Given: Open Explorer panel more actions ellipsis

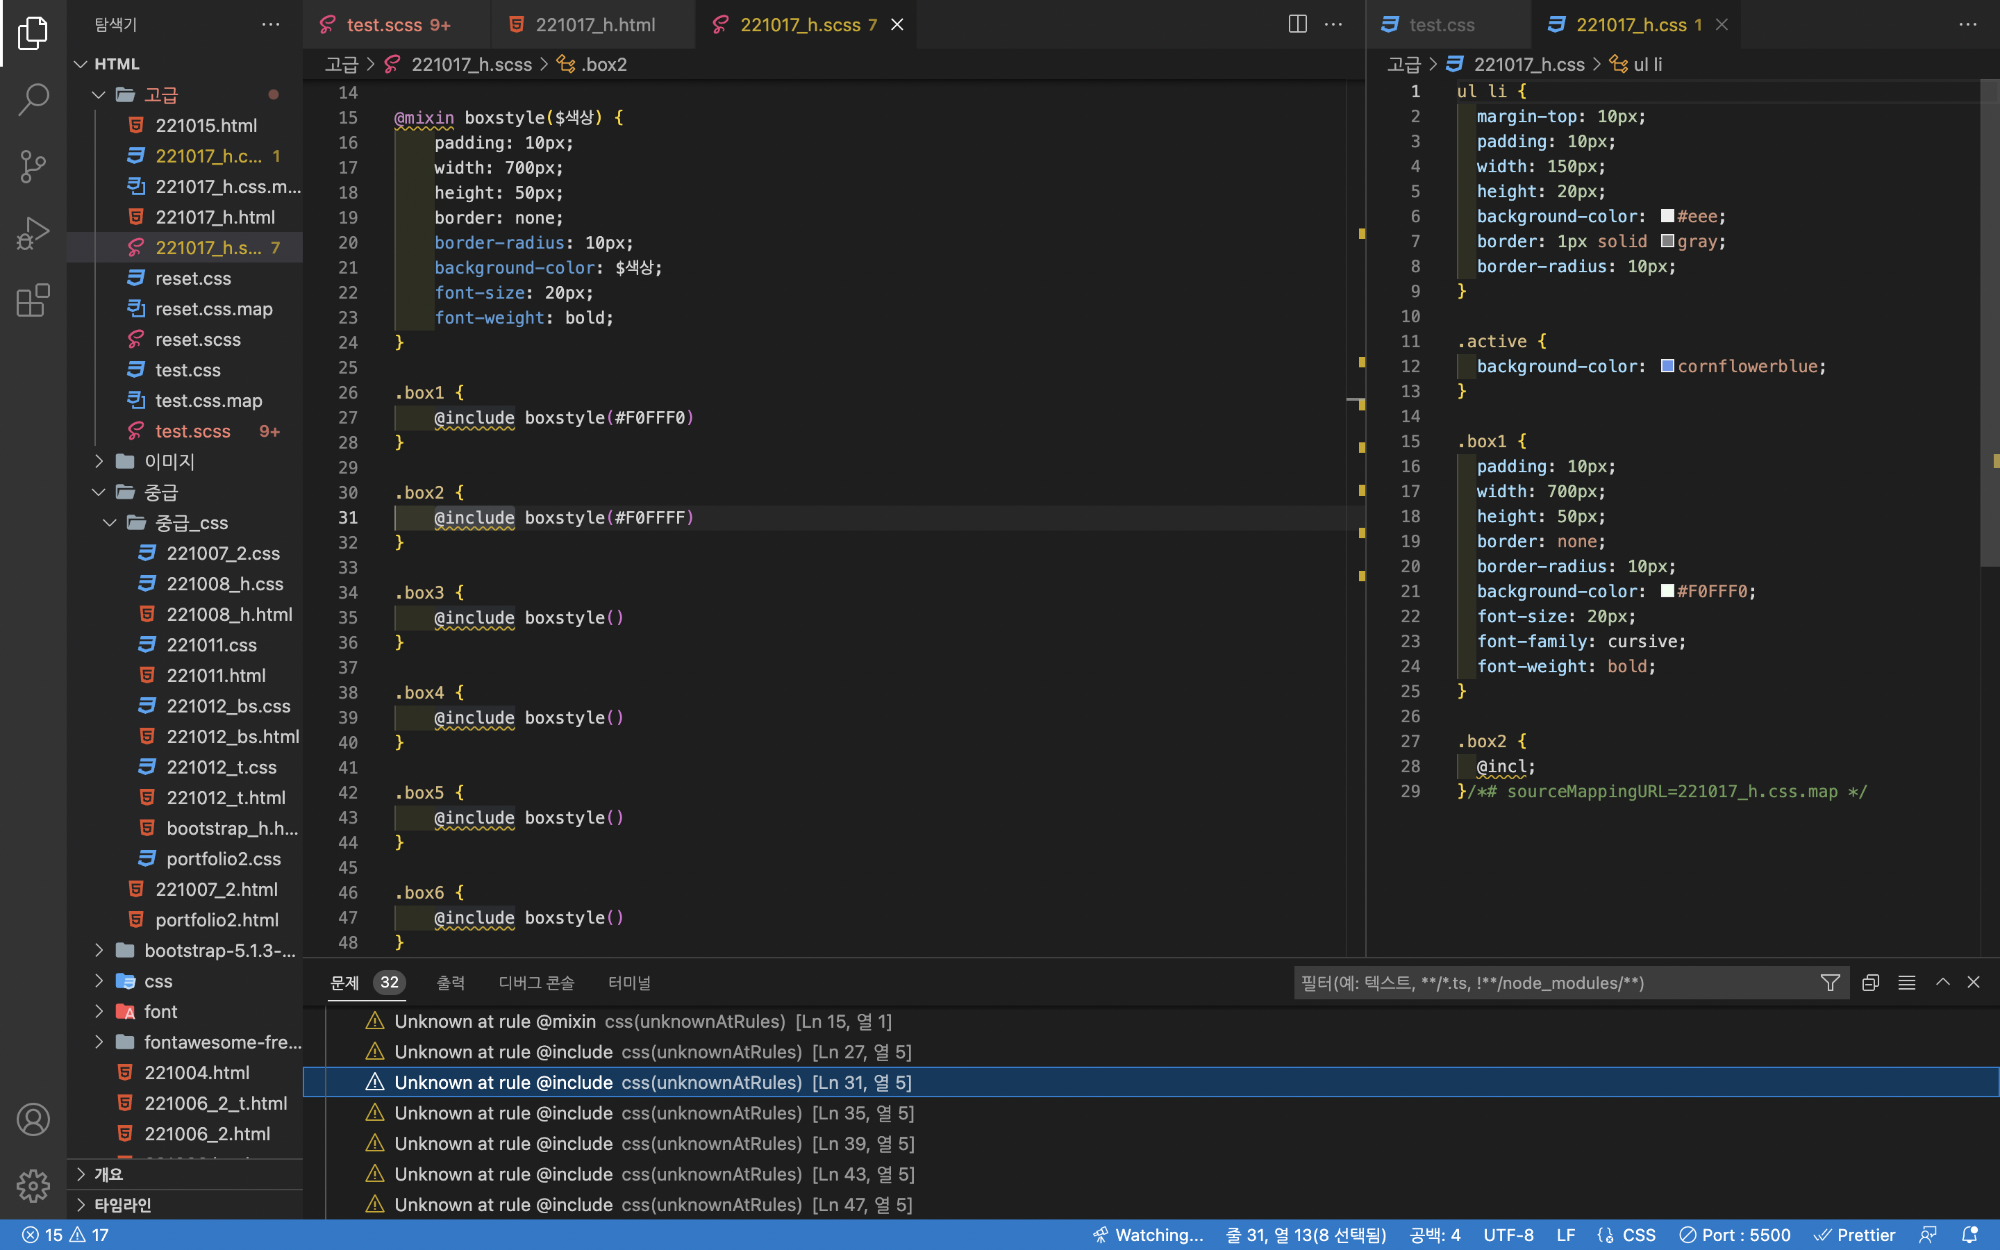Looking at the screenshot, I should point(270,25).
